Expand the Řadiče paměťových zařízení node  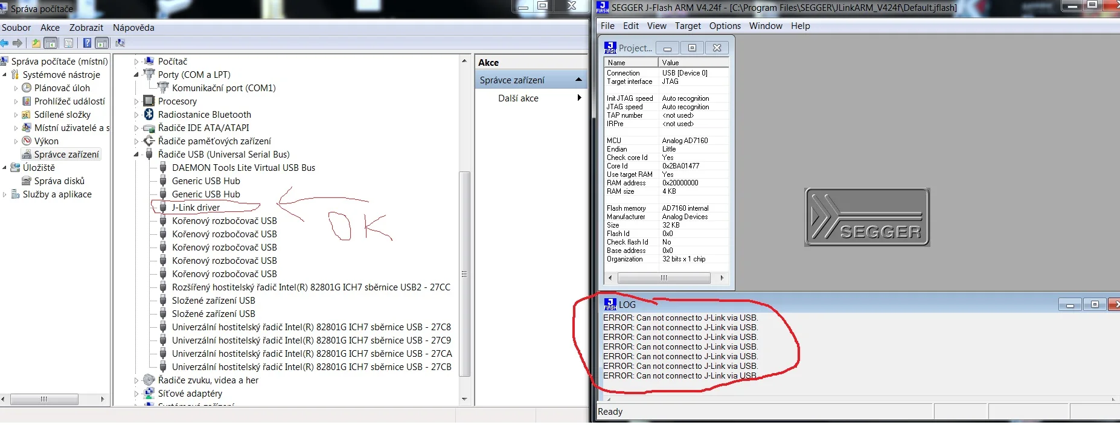[x=136, y=141]
